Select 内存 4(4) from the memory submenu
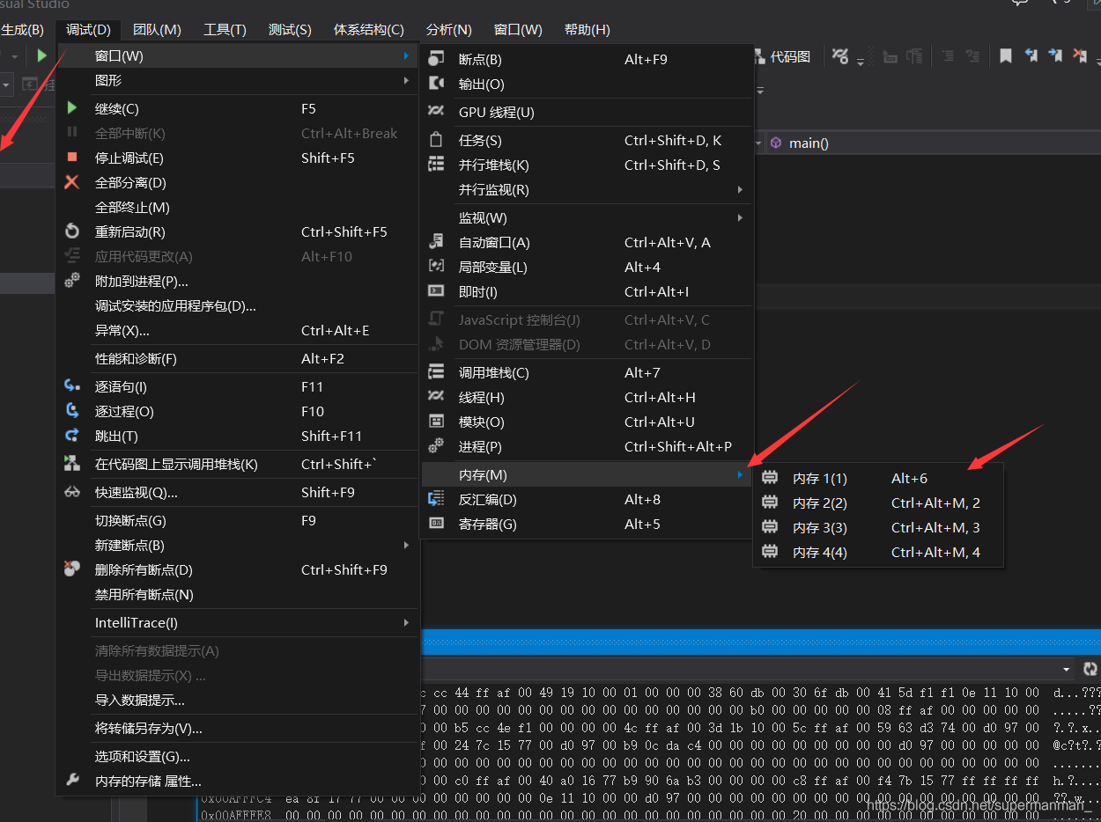The image size is (1101, 822). click(x=878, y=552)
